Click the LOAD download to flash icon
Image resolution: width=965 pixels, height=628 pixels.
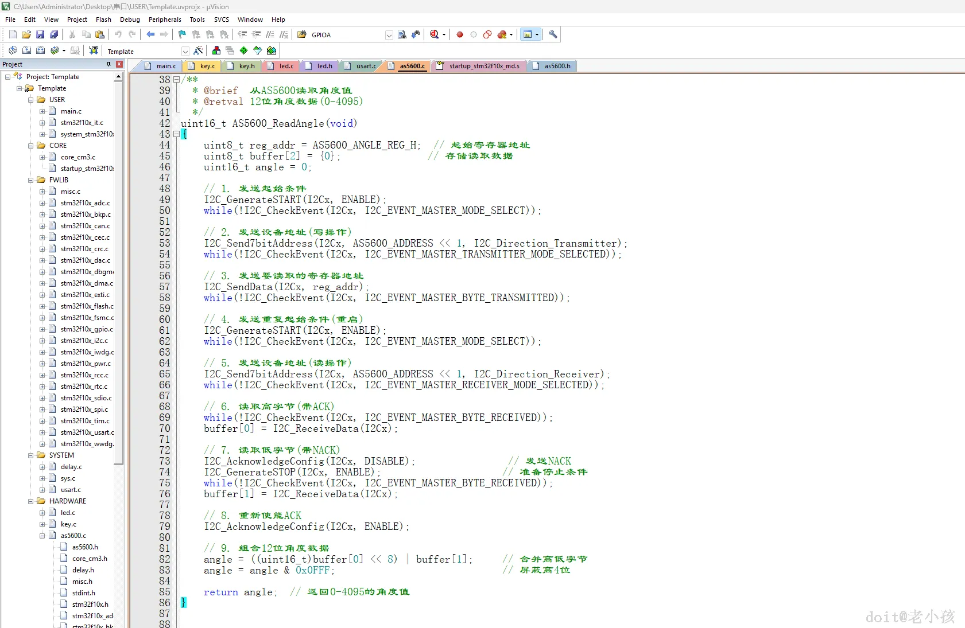(94, 50)
